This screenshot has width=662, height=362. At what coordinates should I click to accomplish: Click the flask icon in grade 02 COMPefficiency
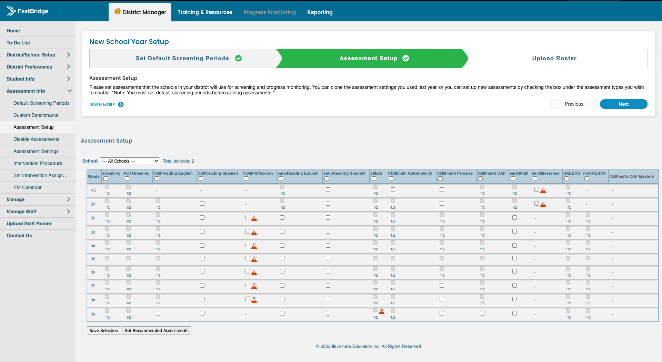coord(254,218)
